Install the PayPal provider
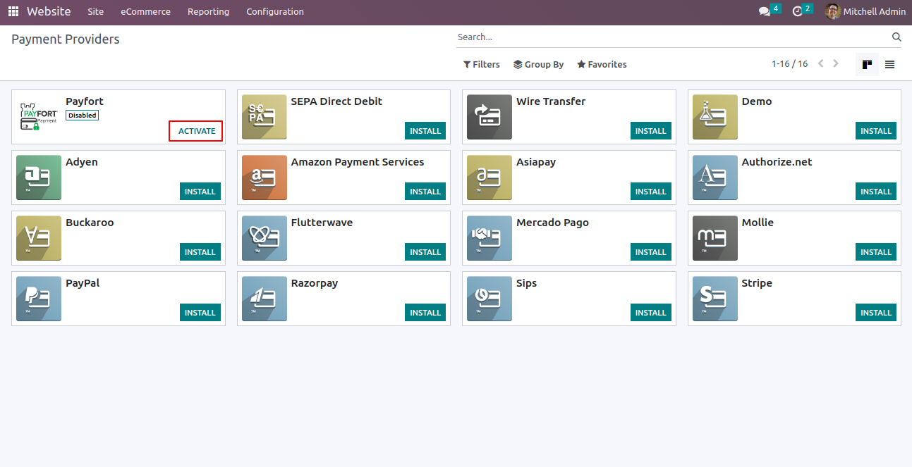Screen dimensions: 912x467 (200, 313)
